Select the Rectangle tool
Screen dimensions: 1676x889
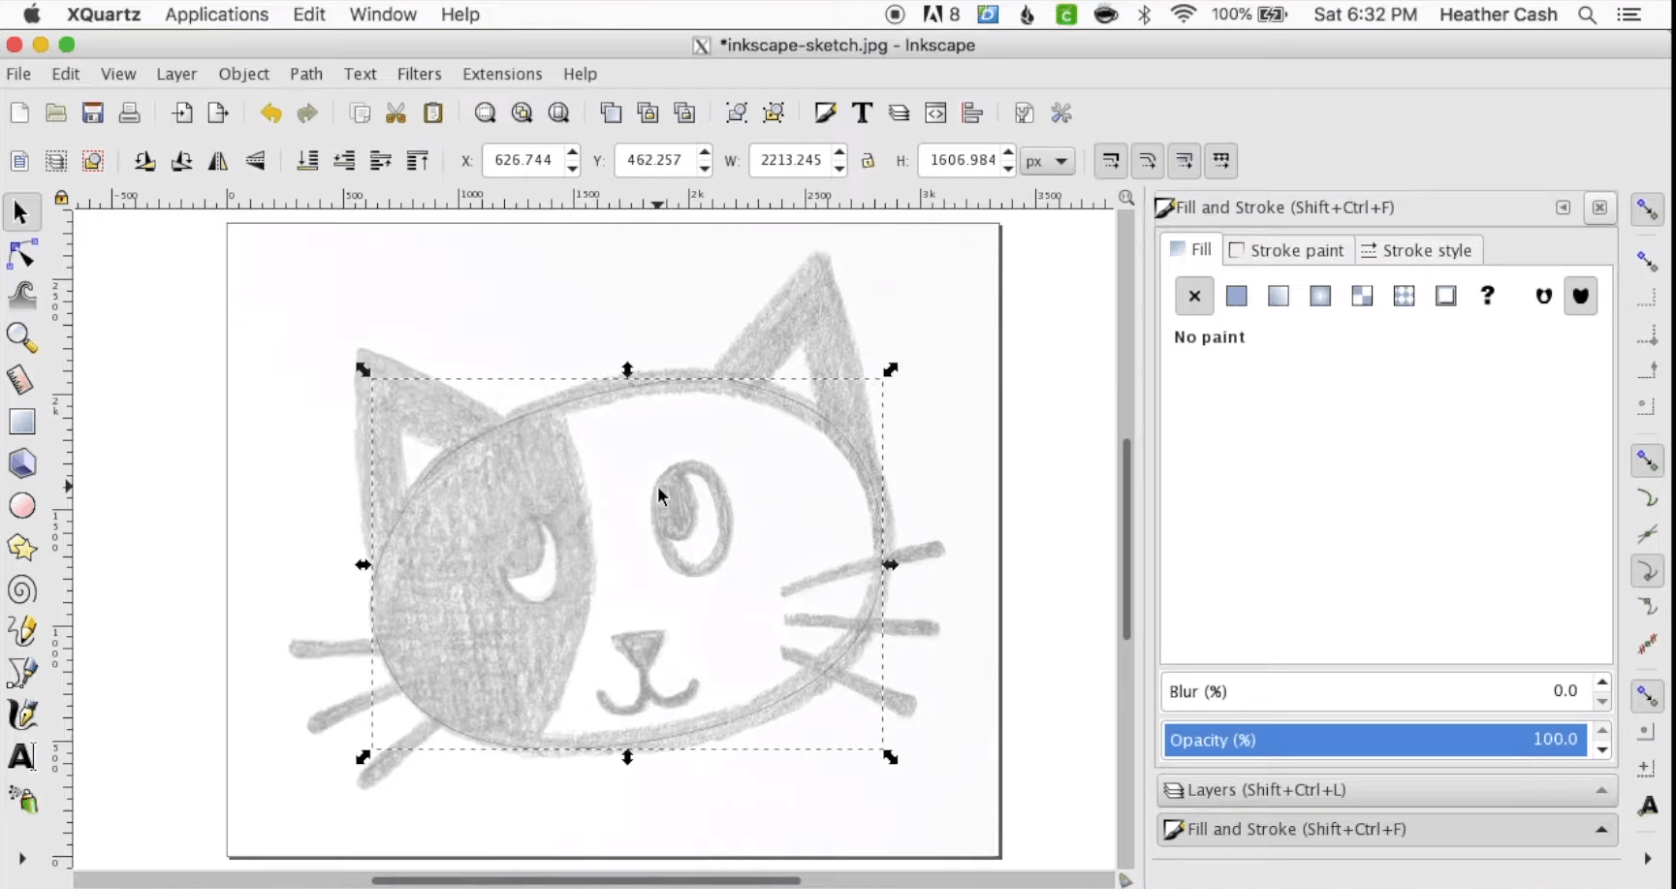tap(21, 422)
